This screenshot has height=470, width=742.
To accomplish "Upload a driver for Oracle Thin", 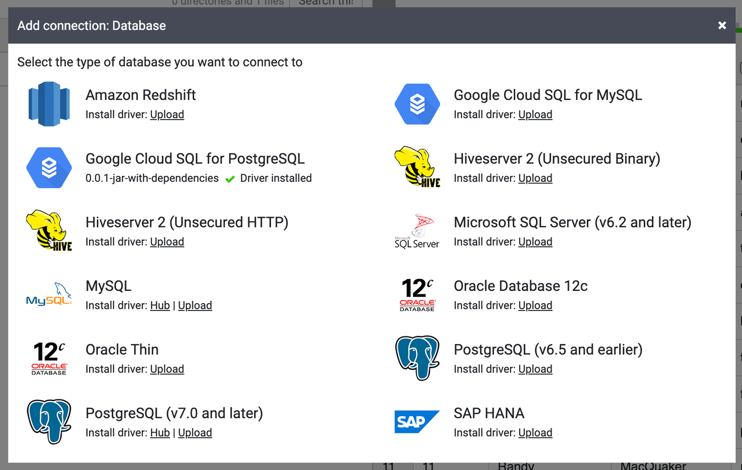I will click(x=167, y=370).
